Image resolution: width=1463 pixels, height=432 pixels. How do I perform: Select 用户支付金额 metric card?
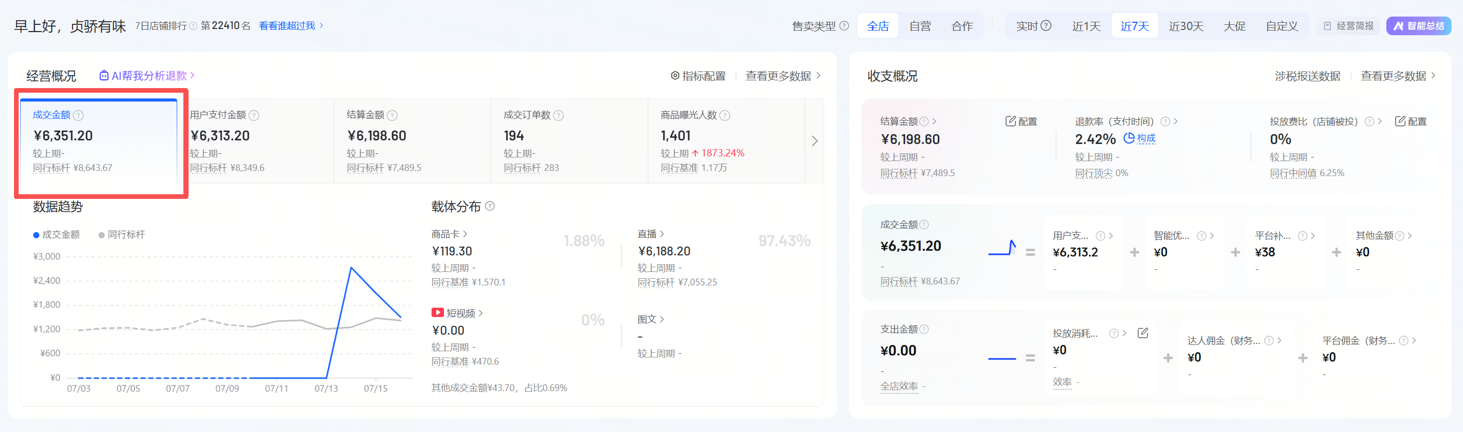tap(255, 141)
